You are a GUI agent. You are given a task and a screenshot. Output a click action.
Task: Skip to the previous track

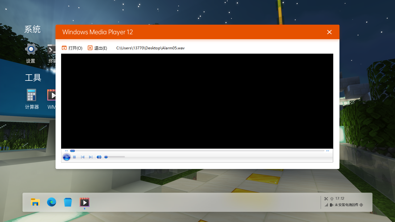83,157
